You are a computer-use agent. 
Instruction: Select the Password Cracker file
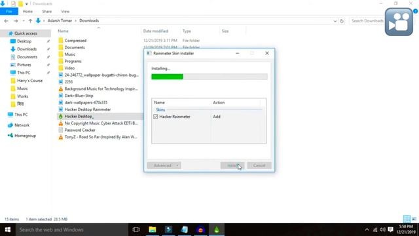[80, 130]
